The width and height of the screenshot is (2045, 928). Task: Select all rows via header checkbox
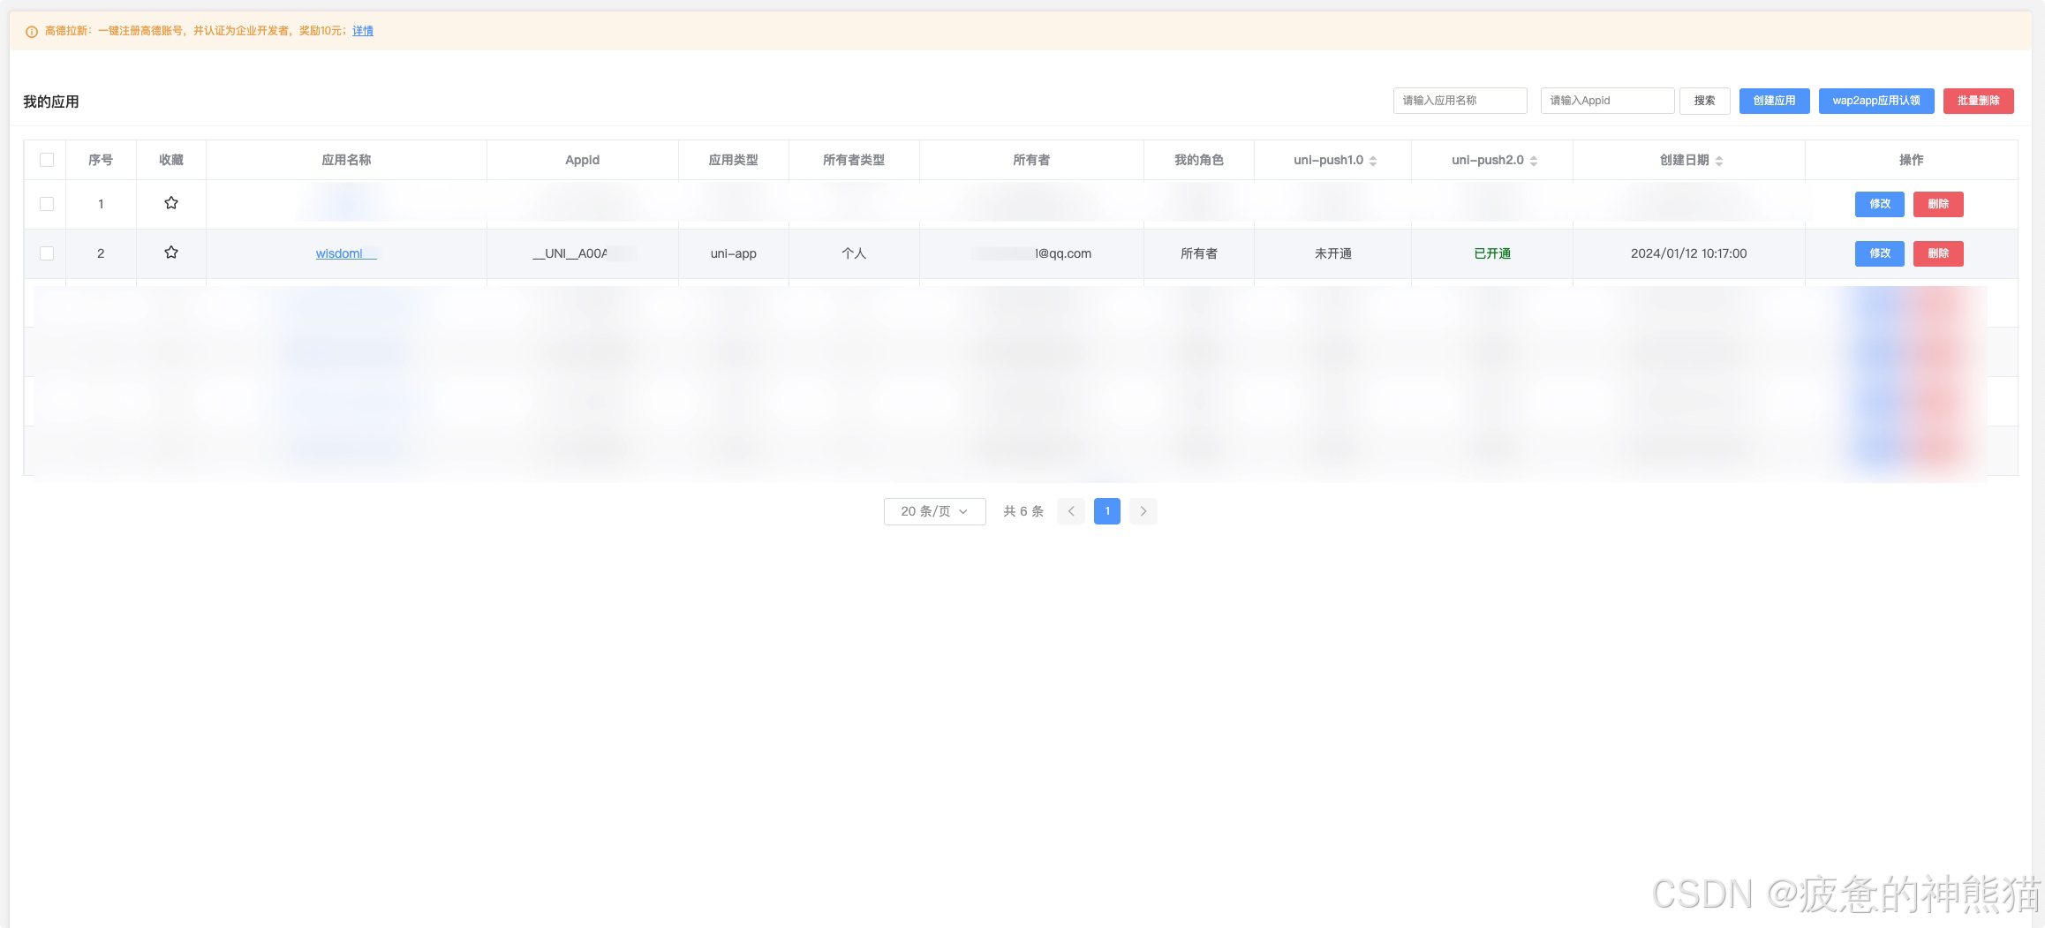tap(45, 159)
